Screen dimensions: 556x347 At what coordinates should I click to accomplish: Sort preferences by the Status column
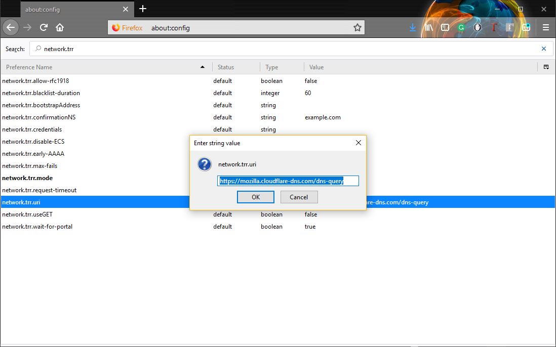235,67
